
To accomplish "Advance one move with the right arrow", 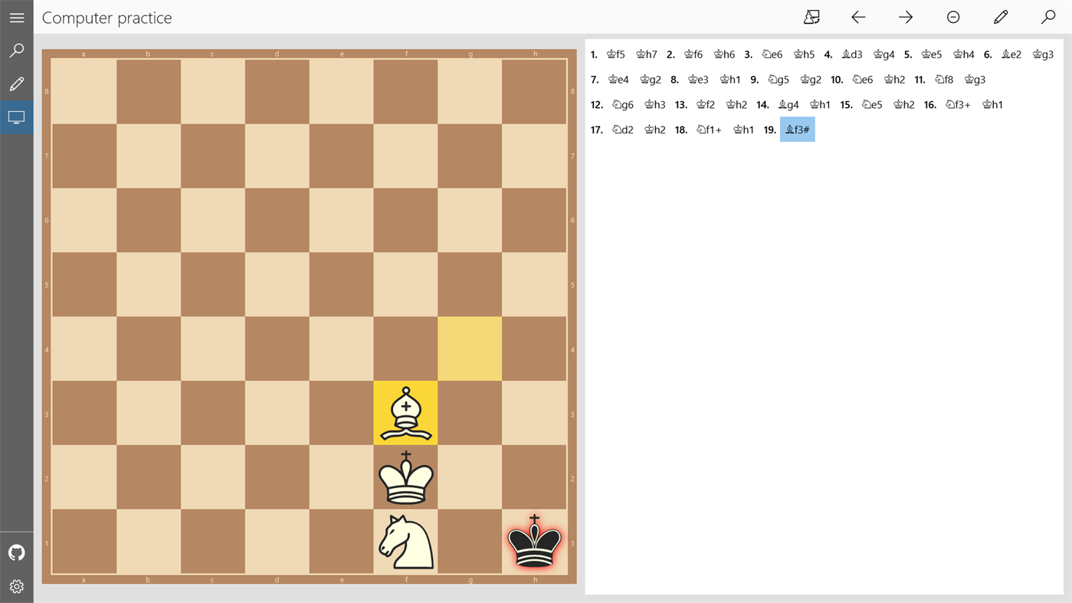I will [906, 16].
